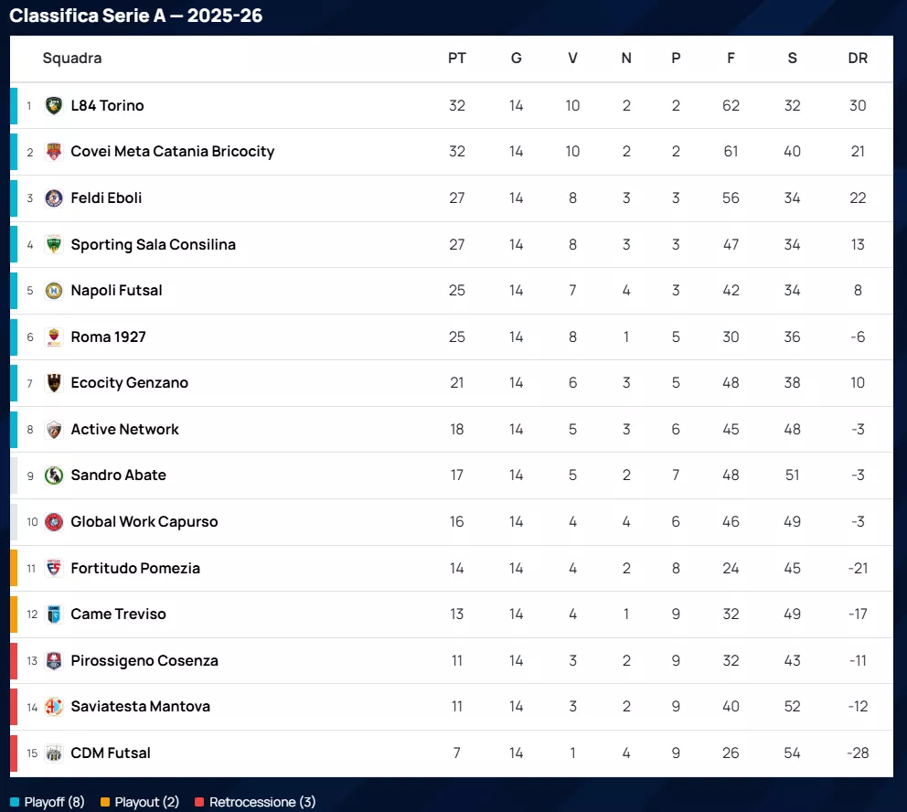This screenshot has height=812, width=907.
Task: Open the Sporting Sala Consilina team name
Action: [x=153, y=245]
